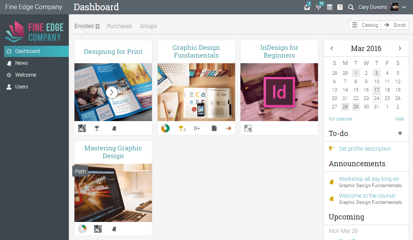The height and width of the screenshot is (240, 413).
Task: Open the full calendar link
Action: pos(341,119)
